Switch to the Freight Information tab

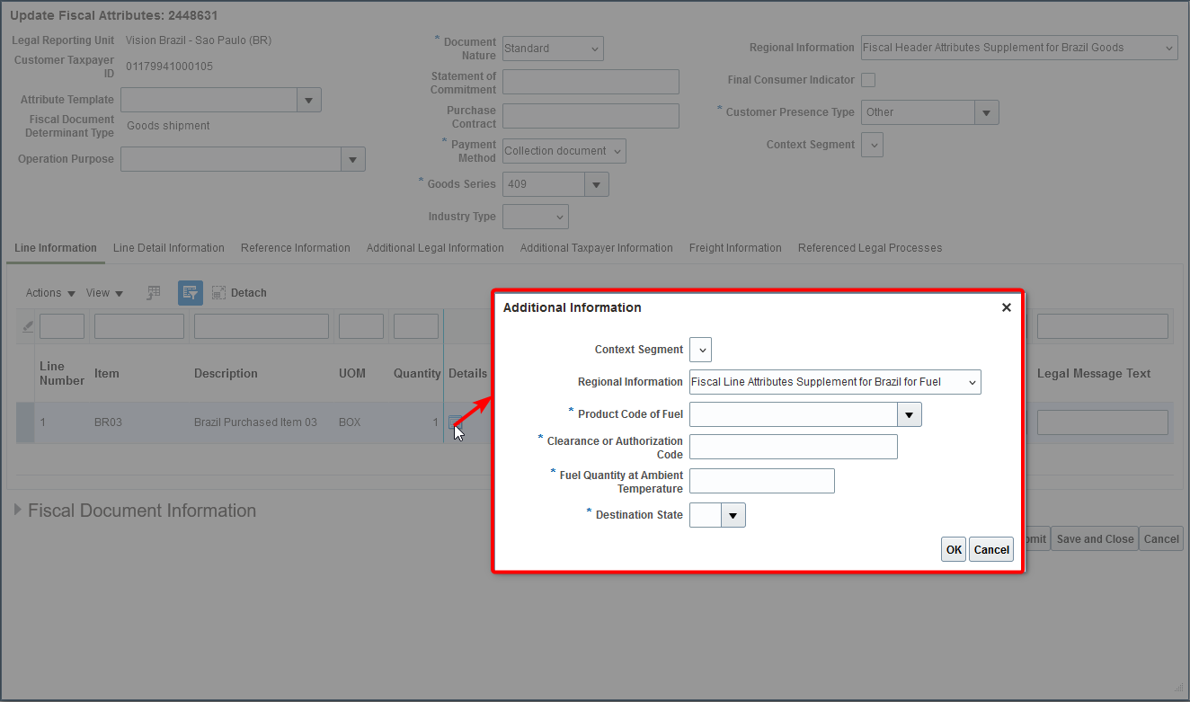tap(735, 248)
